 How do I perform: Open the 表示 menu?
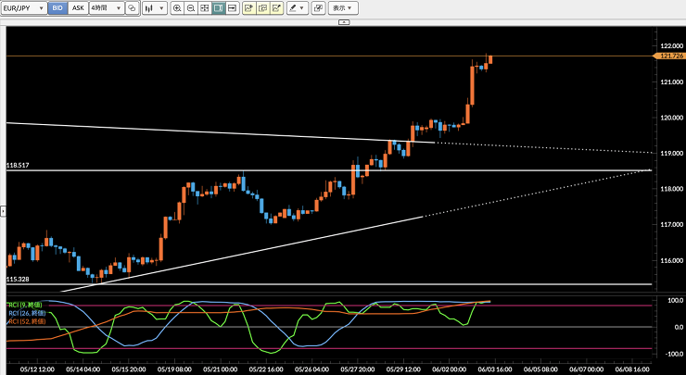pos(343,7)
